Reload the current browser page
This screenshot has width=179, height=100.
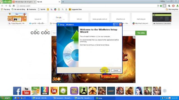10,6
